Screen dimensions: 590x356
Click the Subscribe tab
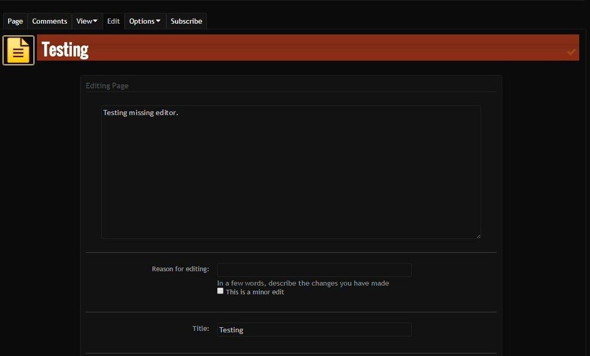coord(186,21)
